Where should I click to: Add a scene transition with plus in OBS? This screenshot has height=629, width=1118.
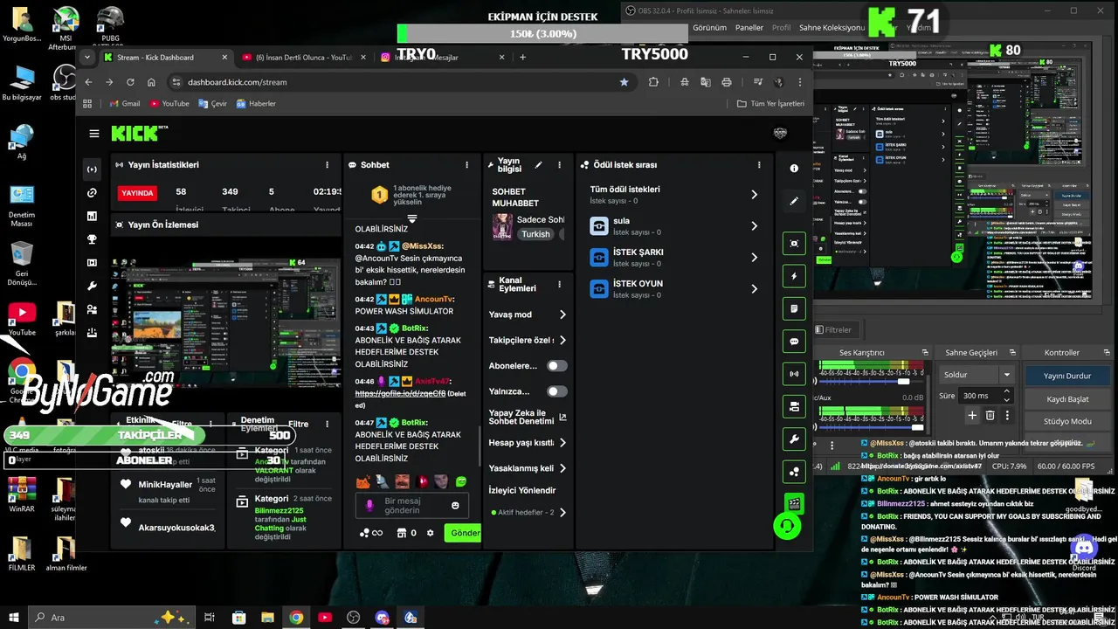(x=972, y=415)
